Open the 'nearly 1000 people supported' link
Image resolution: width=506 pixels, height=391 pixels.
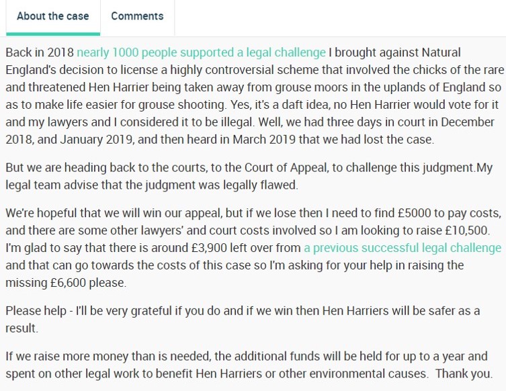pos(201,52)
